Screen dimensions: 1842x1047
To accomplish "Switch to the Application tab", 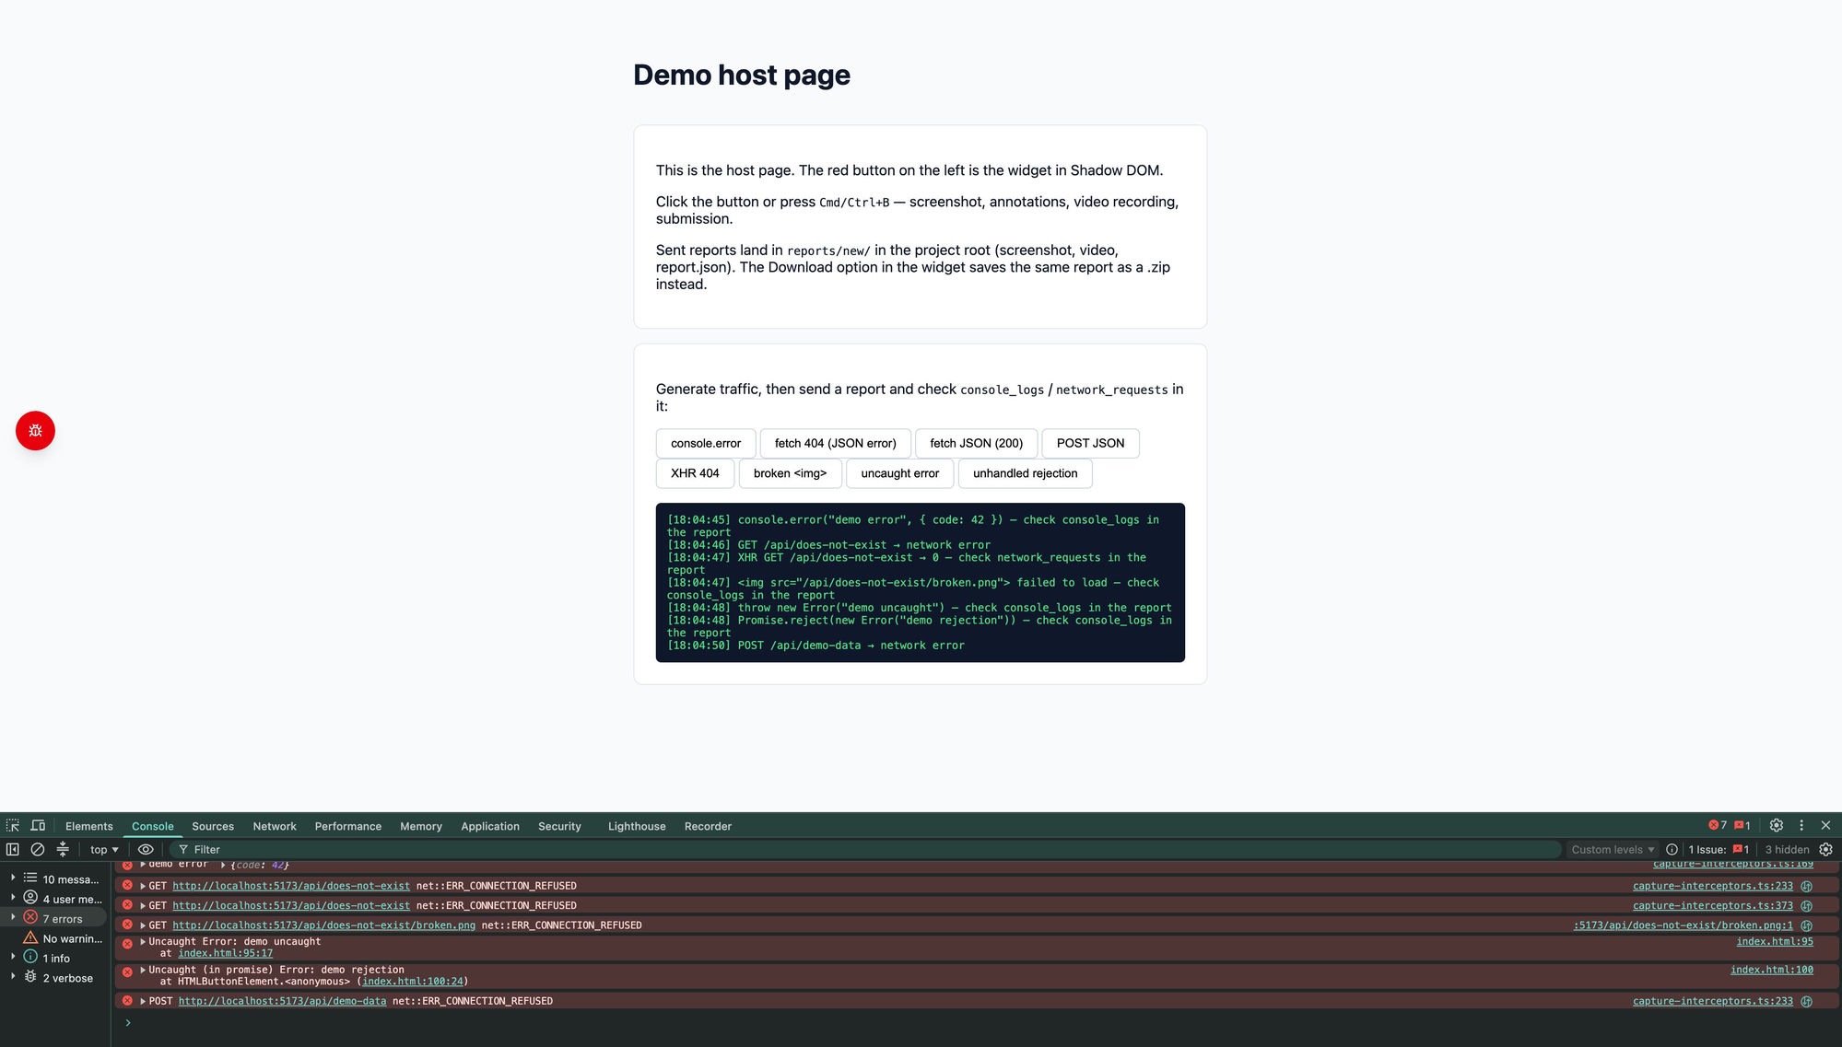I will click(490, 826).
